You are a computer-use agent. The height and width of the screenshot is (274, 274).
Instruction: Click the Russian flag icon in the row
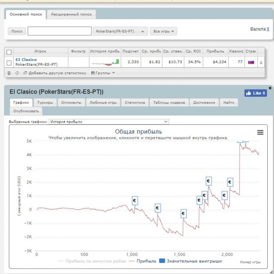coord(251,62)
